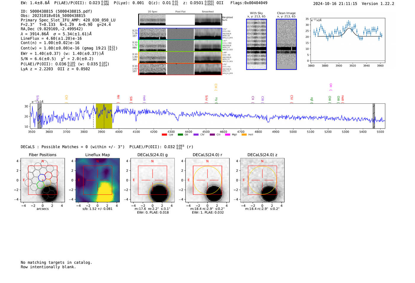Click the LineFlux = 4.60(±1.20)e-16 value
415x283 pixels.
(51, 38)
